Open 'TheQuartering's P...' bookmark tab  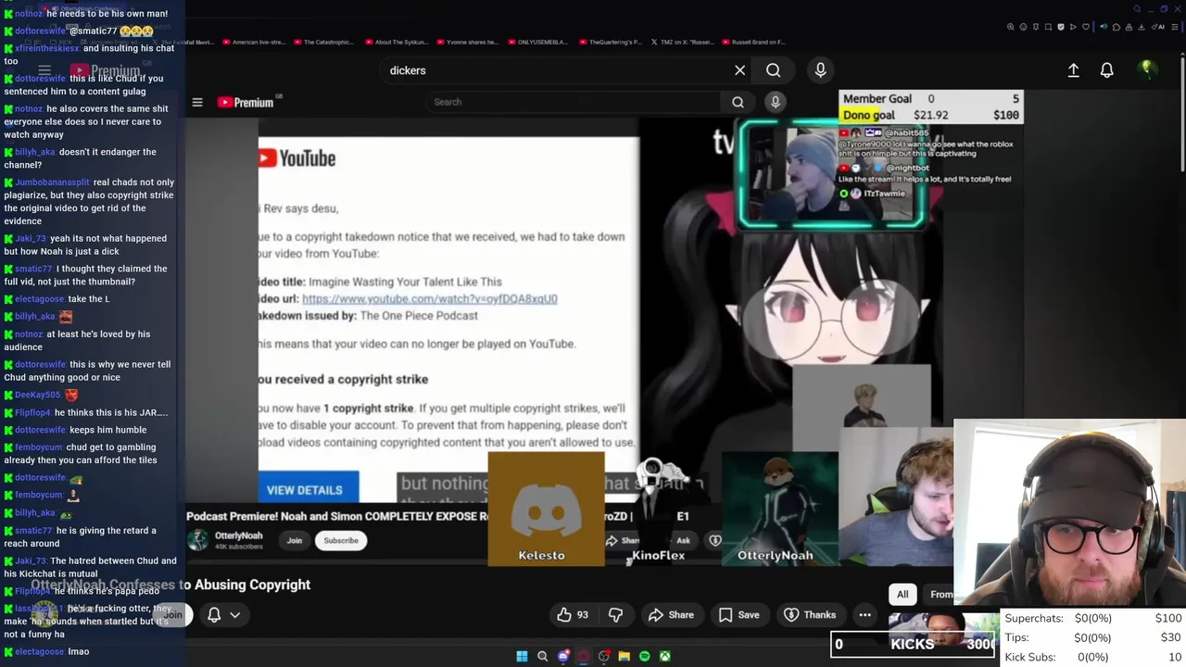(611, 42)
